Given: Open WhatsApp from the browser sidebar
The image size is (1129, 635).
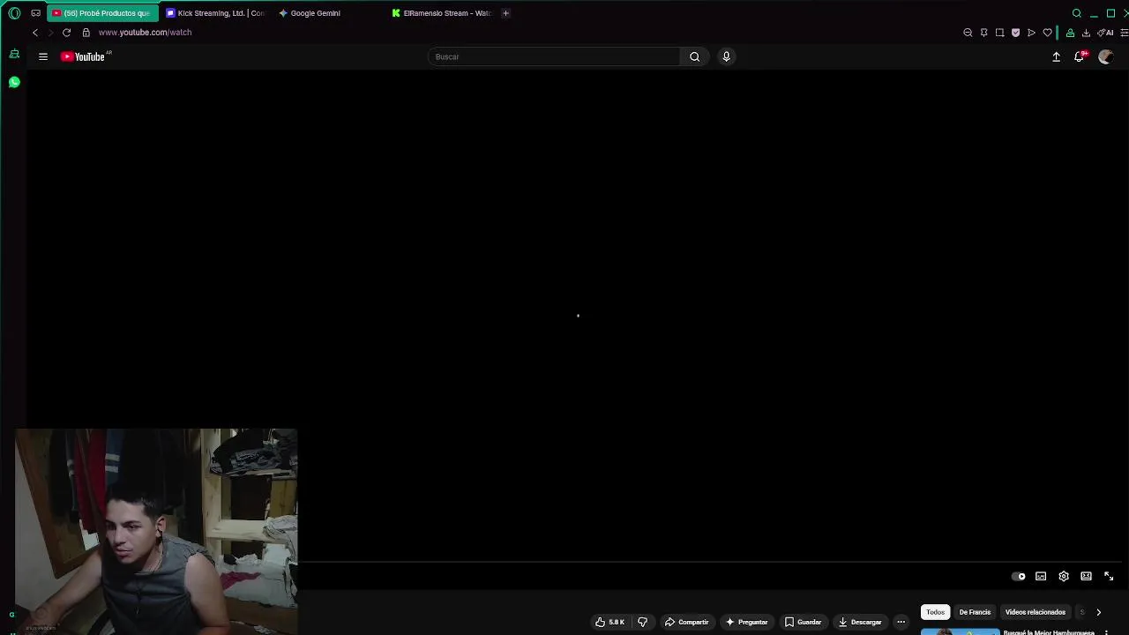Looking at the screenshot, I should click(x=14, y=82).
